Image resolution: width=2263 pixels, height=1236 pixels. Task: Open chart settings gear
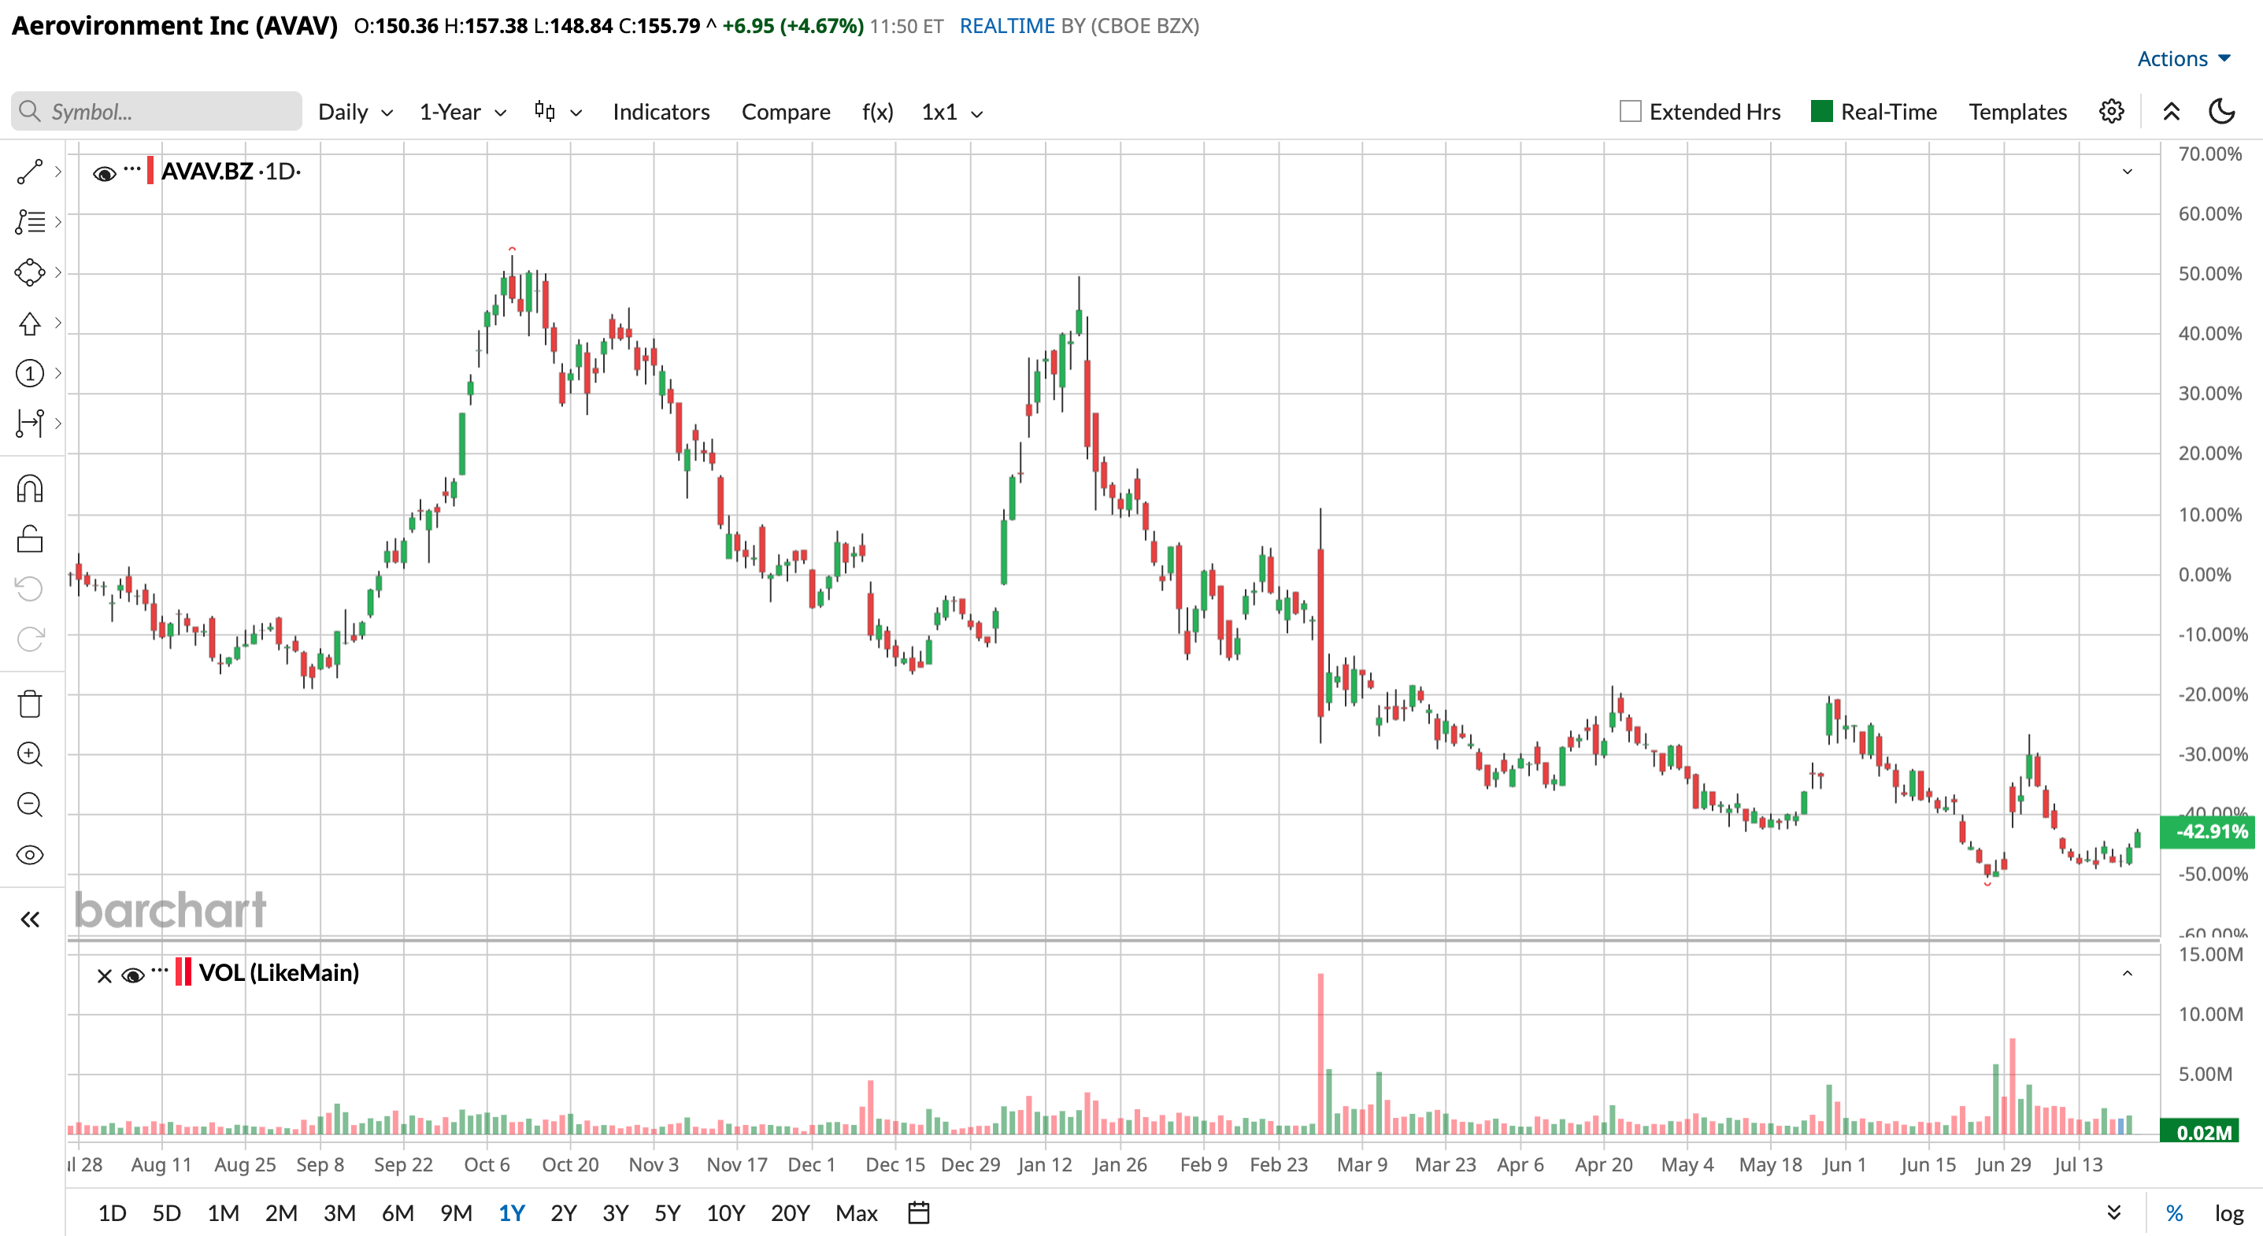(x=2112, y=112)
